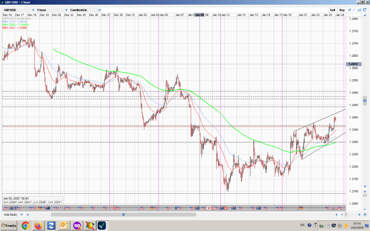Click the chart settings icon beside line tool
The image size is (370, 231).
click(x=359, y=10)
